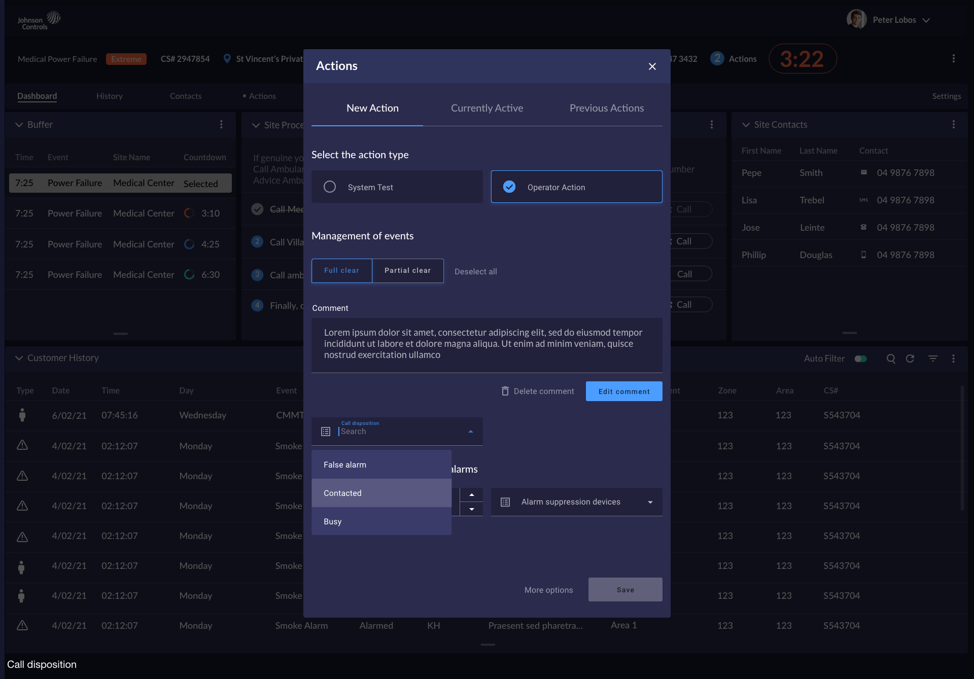Click the Edit comment button
Screen dimensions: 974x679
point(623,391)
